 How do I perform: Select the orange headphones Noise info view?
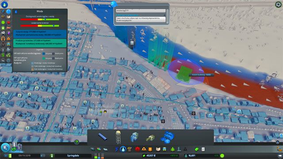(x=3, y=38)
